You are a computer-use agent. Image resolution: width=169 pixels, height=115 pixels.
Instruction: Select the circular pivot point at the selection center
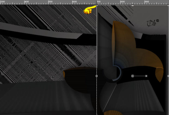click(132, 76)
